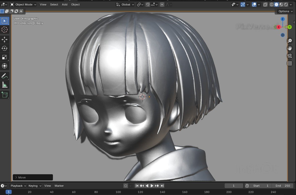Open snapping options dropdown

(x=154, y=5)
